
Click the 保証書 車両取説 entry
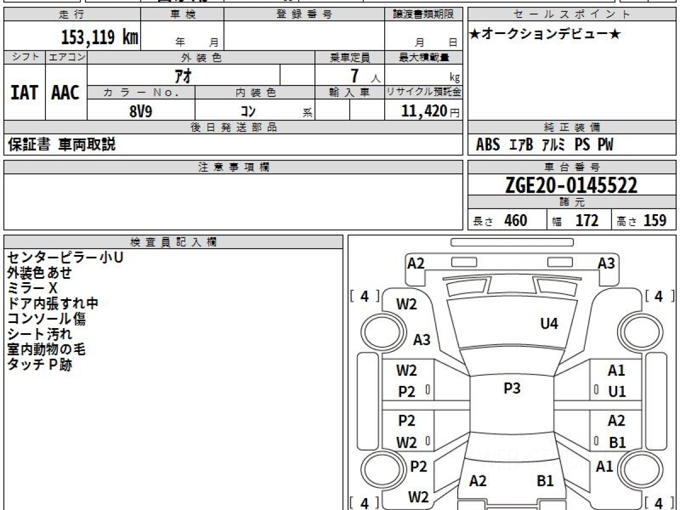61,144
